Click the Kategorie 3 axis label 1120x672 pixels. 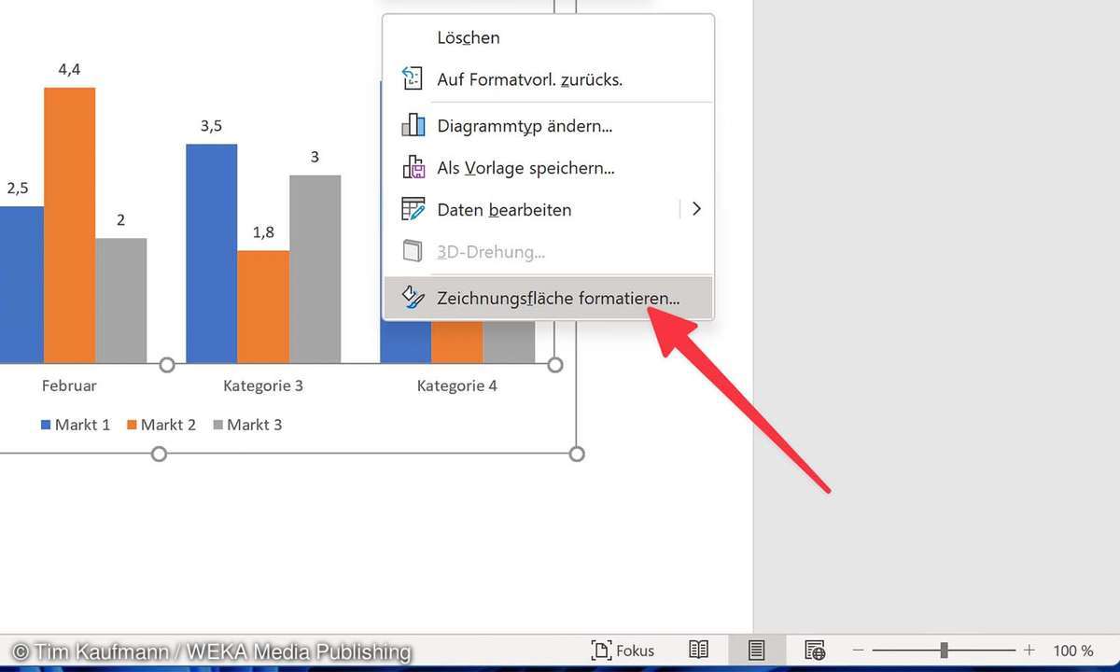pyautogui.click(x=263, y=385)
